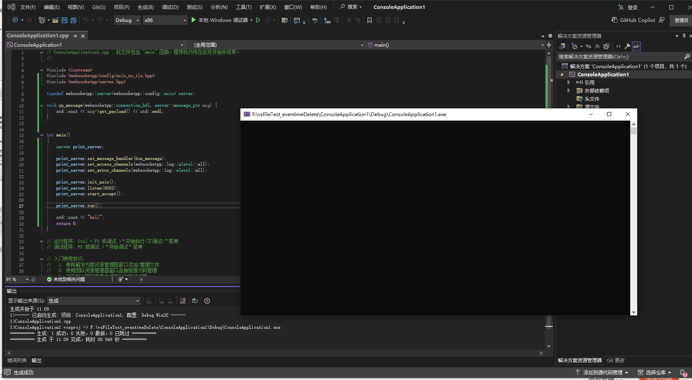Click 选择仓库 in the status bar

tap(654, 372)
